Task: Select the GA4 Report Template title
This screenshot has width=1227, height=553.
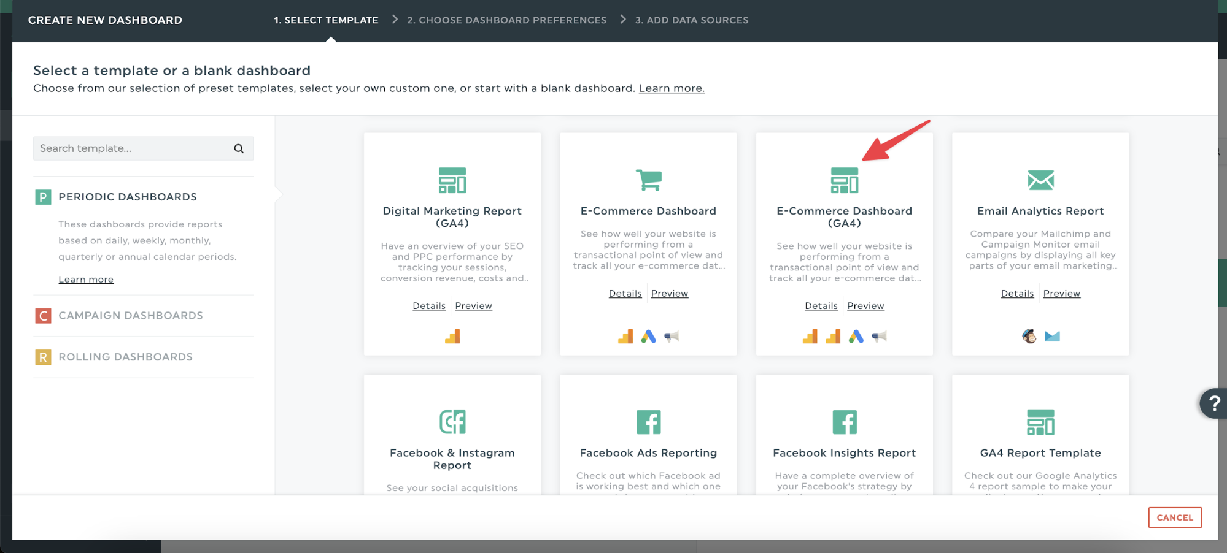Action: click(x=1040, y=453)
